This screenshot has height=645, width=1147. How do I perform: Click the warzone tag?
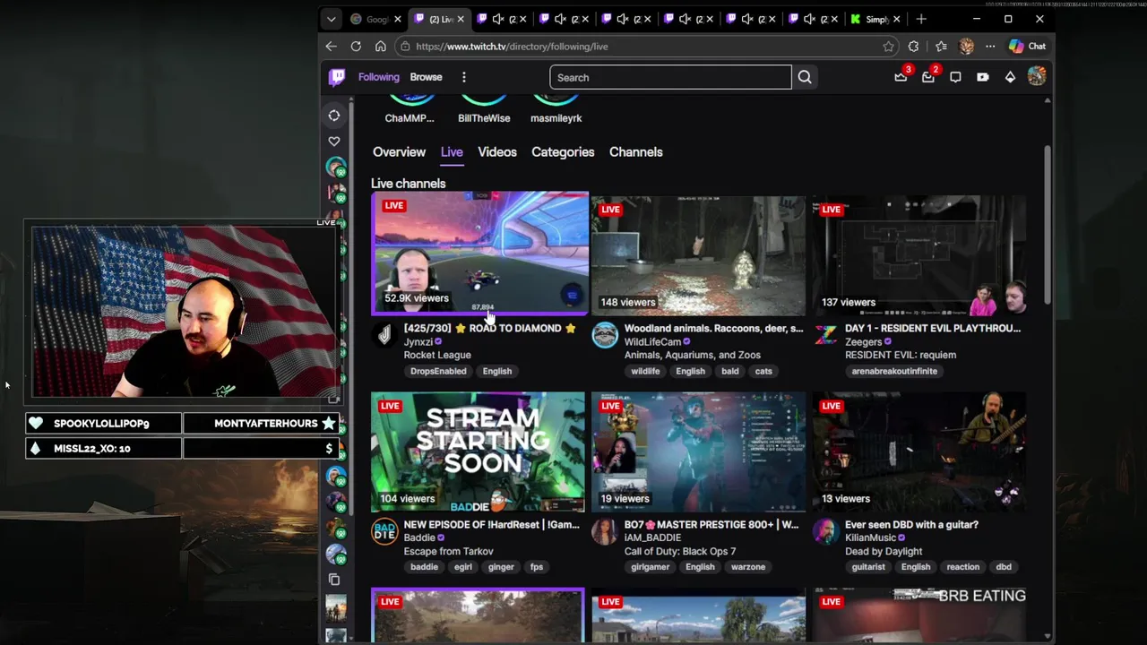coord(748,567)
